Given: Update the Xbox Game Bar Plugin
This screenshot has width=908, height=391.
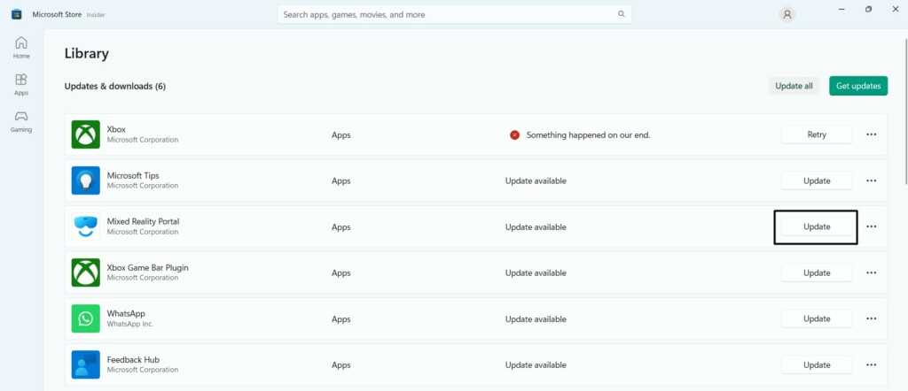Looking at the screenshot, I should (x=817, y=272).
